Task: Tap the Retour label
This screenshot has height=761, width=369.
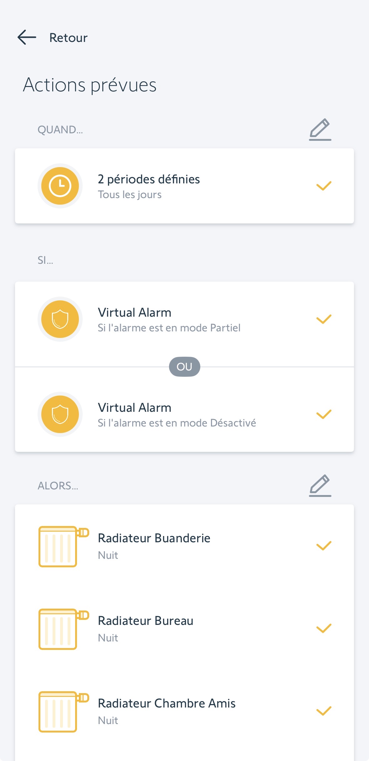Action: [68, 38]
